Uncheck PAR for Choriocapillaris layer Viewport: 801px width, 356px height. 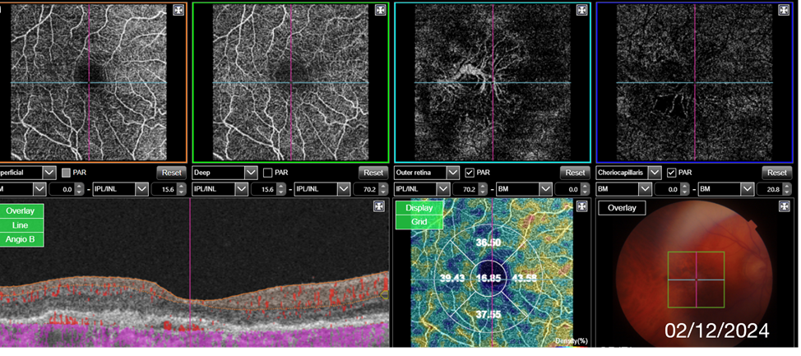pos(672,173)
